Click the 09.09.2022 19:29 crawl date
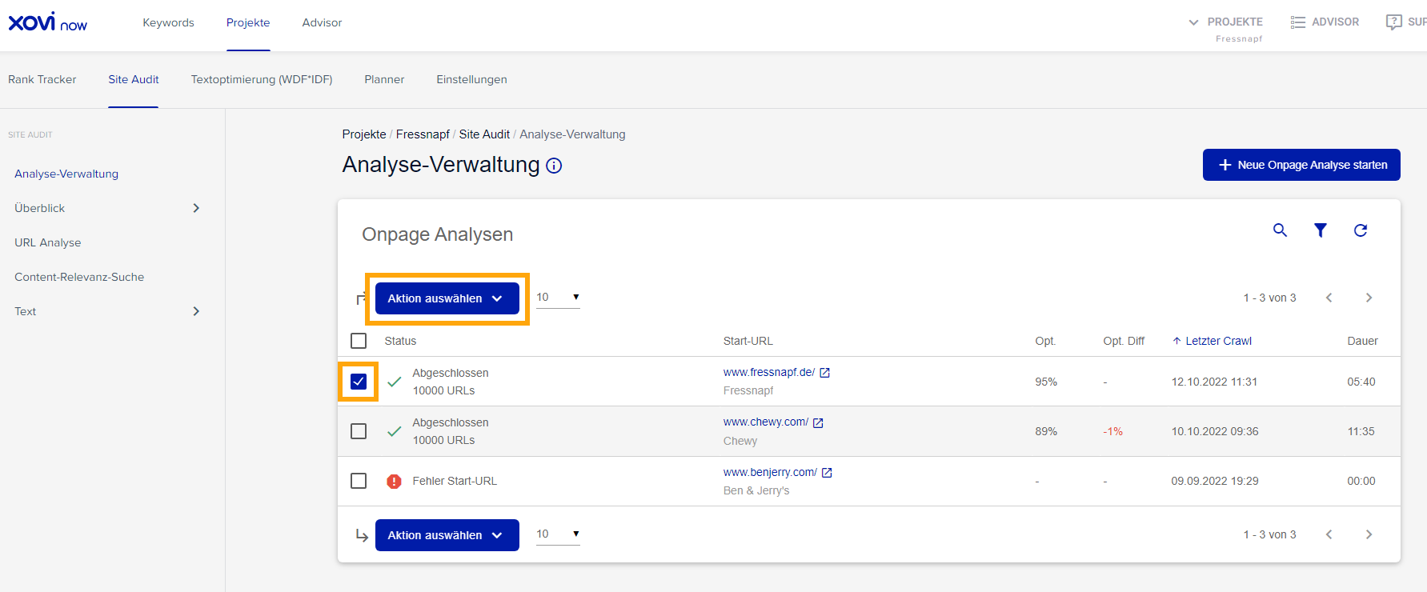 1215,481
